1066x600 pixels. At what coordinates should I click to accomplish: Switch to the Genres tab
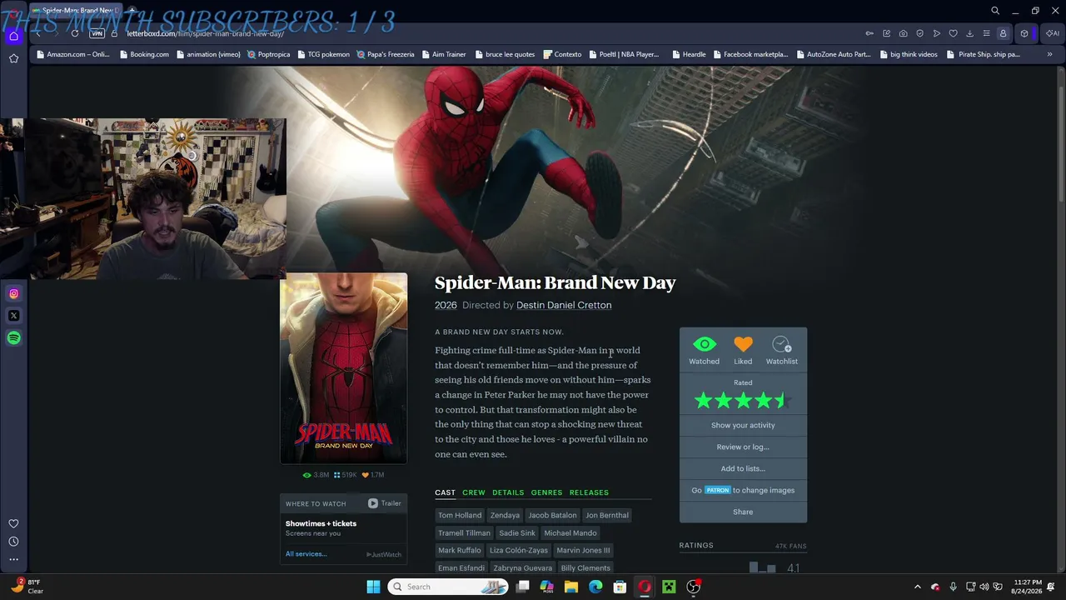[x=546, y=492]
